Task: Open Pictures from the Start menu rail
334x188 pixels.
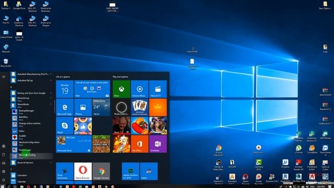Action: [4, 163]
